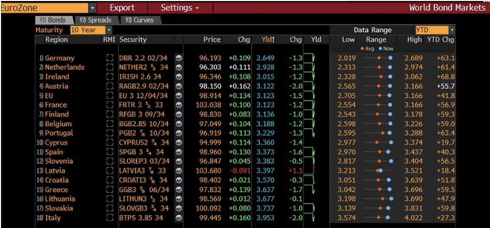Click the Region column header
490x228 pixels.
[56, 40]
